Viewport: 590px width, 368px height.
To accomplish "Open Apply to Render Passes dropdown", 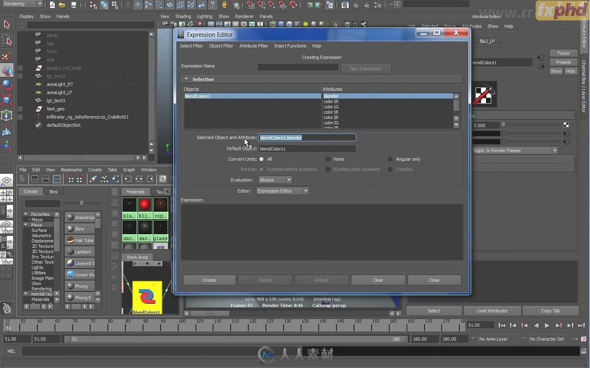I will pos(515,150).
